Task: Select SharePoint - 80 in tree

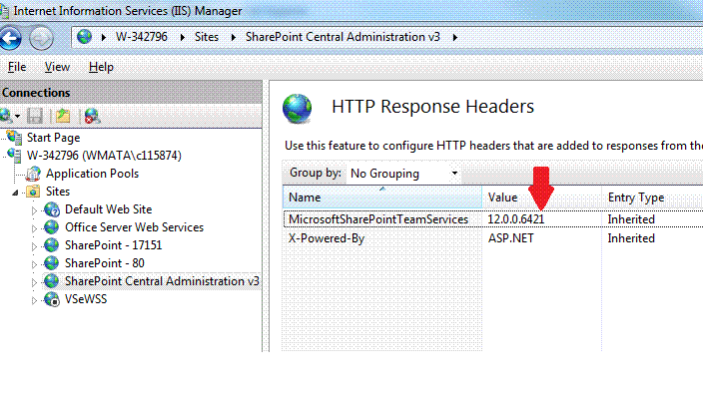Action: click(x=105, y=263)
